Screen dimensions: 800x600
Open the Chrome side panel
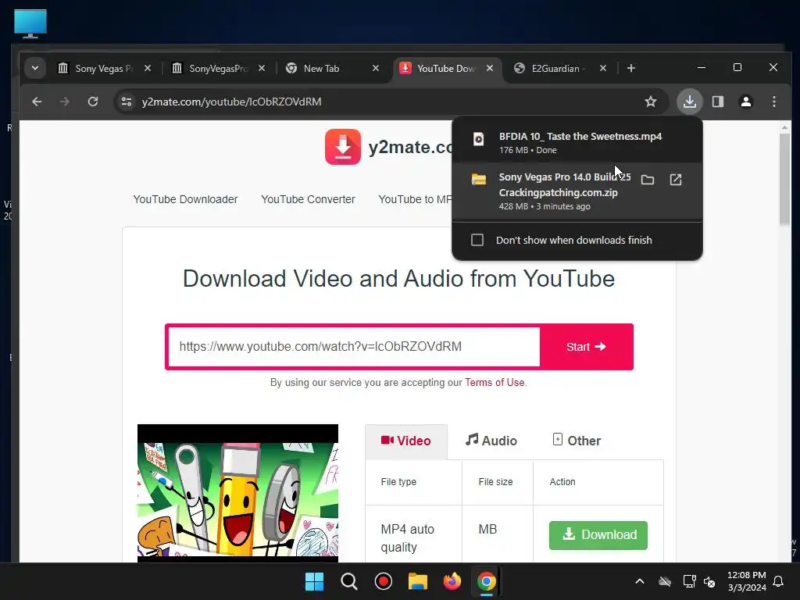(718, 102)
